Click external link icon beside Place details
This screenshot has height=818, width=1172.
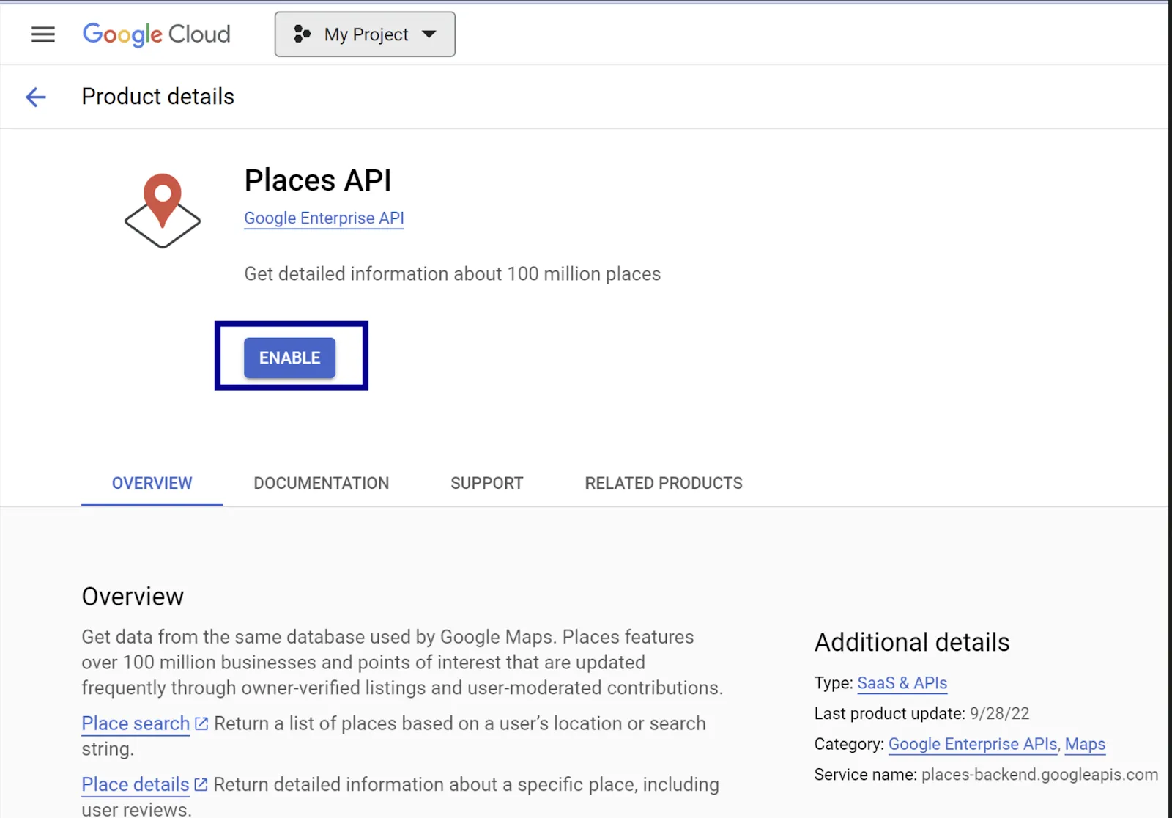pyautogui.click(x=201, y=784)
